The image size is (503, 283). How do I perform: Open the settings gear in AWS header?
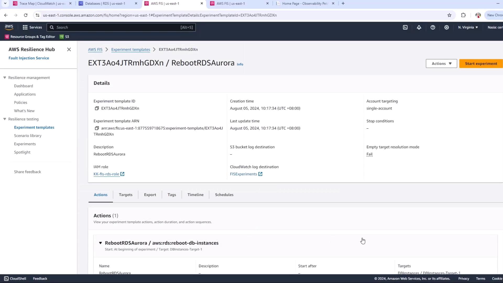click(447, 27)
